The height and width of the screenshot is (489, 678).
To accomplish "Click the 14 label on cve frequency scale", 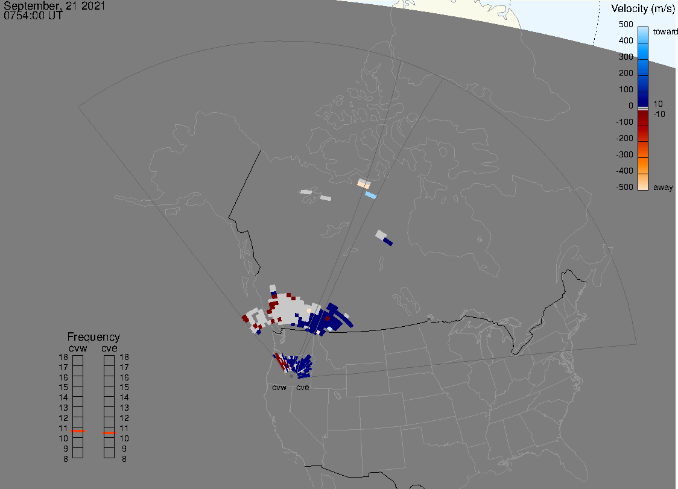I will pos(124,398).
